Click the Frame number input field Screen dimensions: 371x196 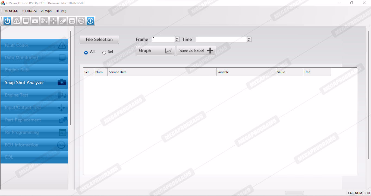[163, 39]
